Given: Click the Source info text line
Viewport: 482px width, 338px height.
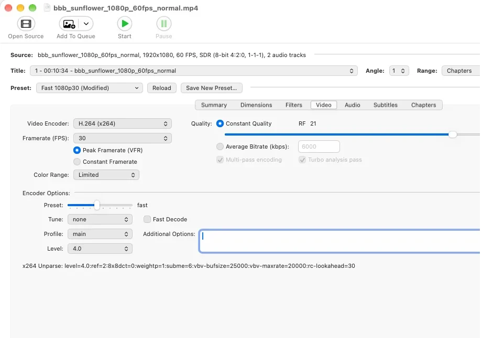Looking at the screenshot, I should click(x=172, y=55).
